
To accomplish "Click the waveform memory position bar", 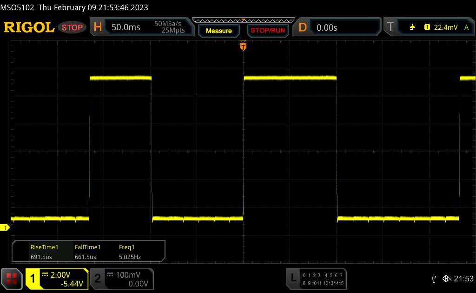I will pos(244,20).
